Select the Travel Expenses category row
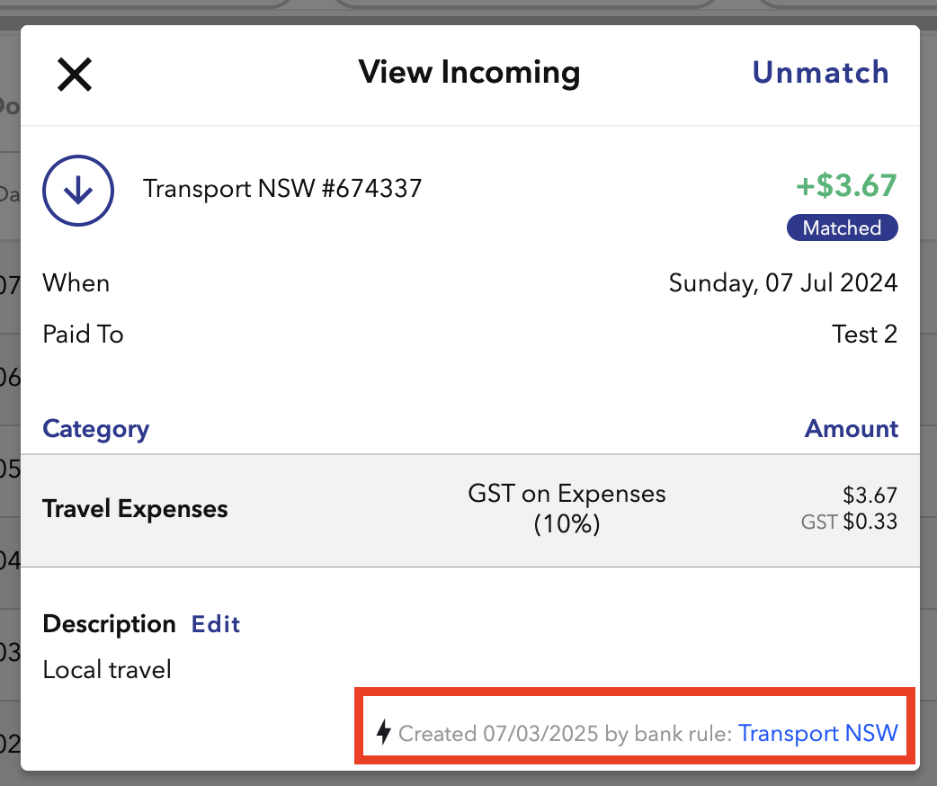Image resolution: width=937 pixels, height=786 pixels. (135, 509)
